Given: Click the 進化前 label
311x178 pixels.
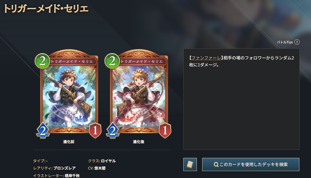Looking at the screenshot, I should click(x=69, y=142).
